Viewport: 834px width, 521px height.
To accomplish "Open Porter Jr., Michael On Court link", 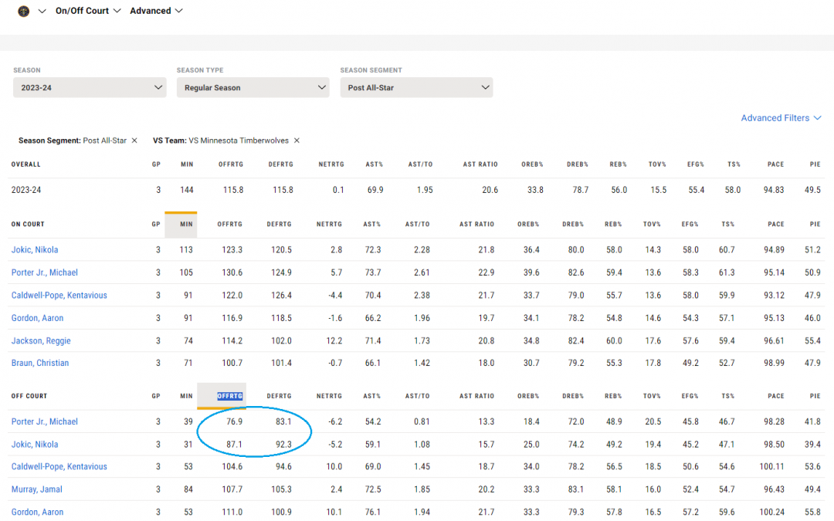I will (x=45, y=272).
